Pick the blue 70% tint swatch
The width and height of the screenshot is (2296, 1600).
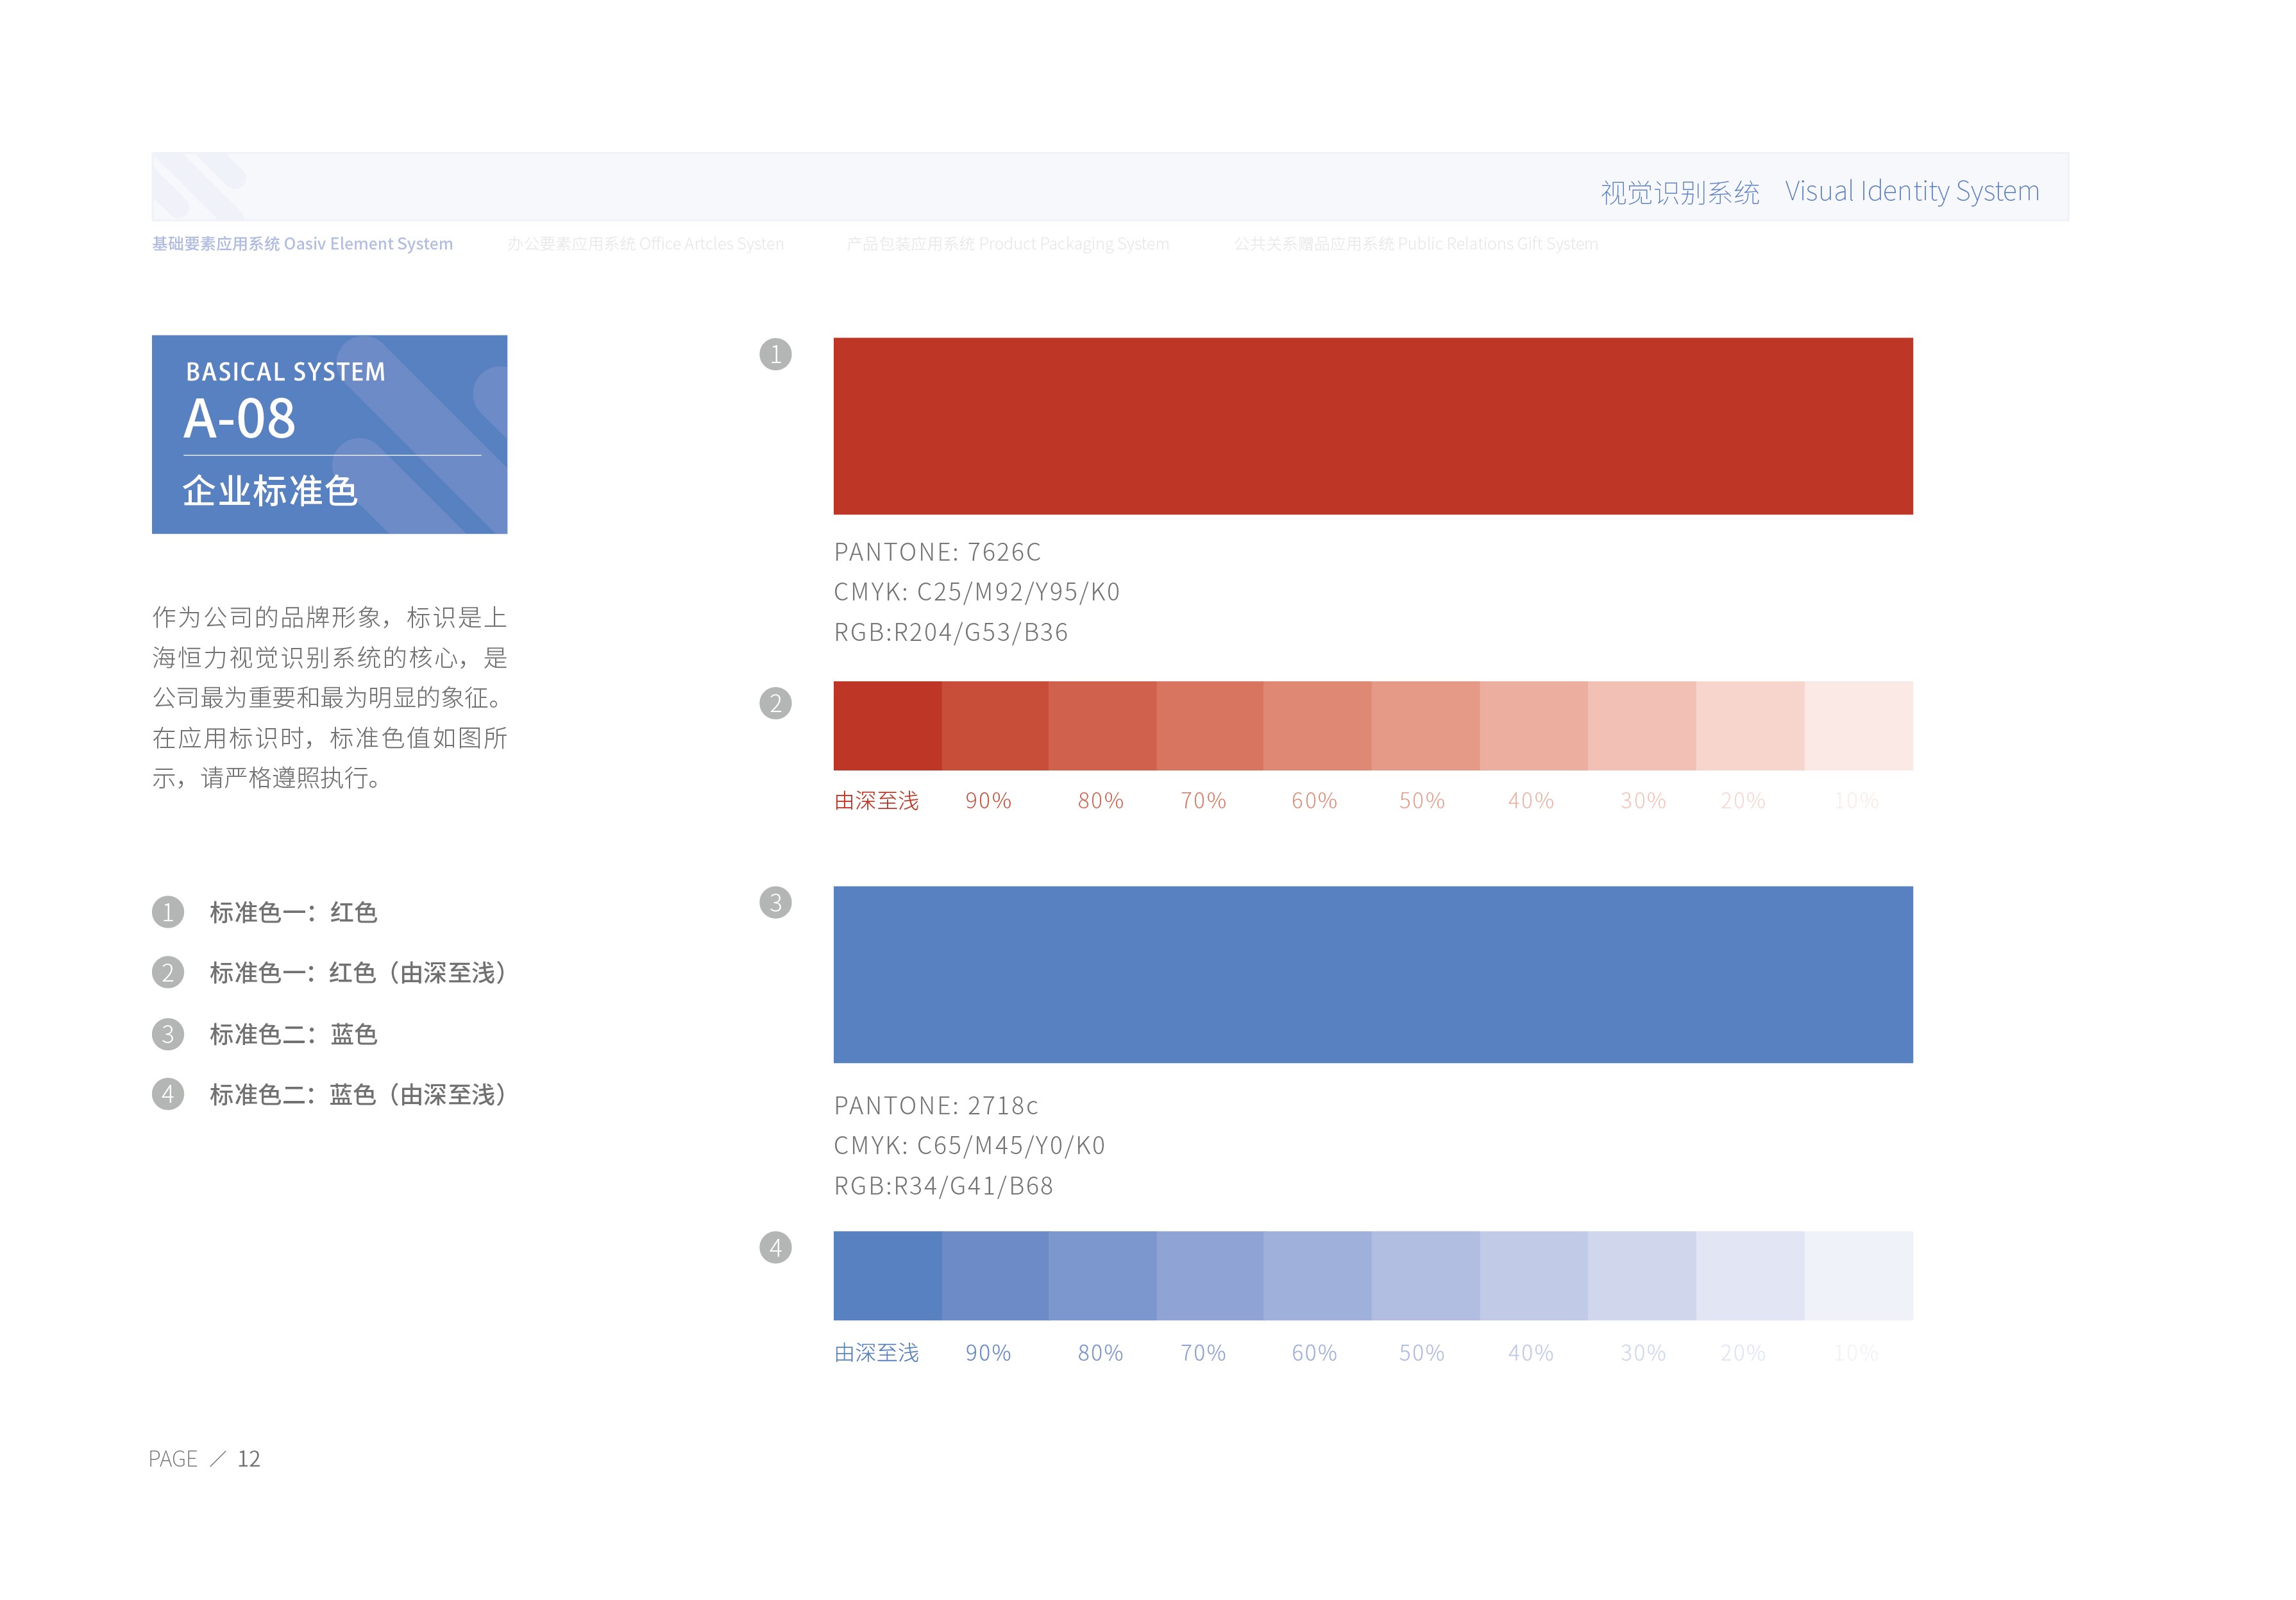coord(1210,1276)
